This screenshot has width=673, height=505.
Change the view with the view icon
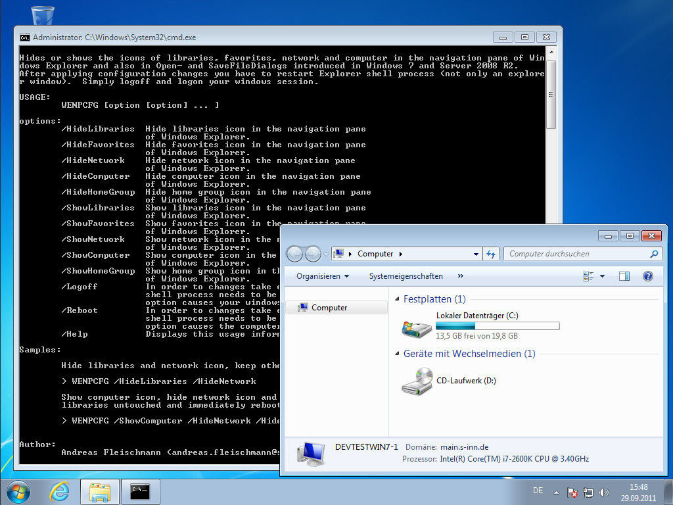tap(588, 276)
